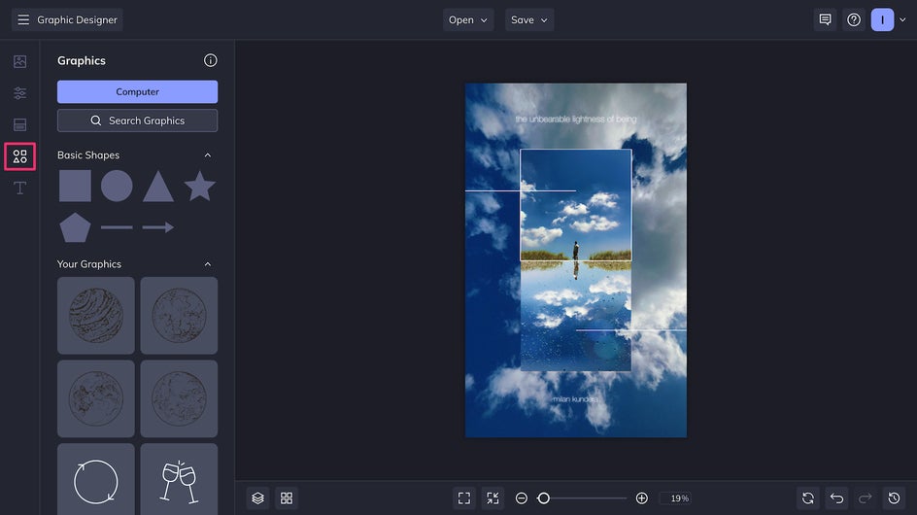
Task: Open the Text sidebar tab
Action: (x=19, y=188)
